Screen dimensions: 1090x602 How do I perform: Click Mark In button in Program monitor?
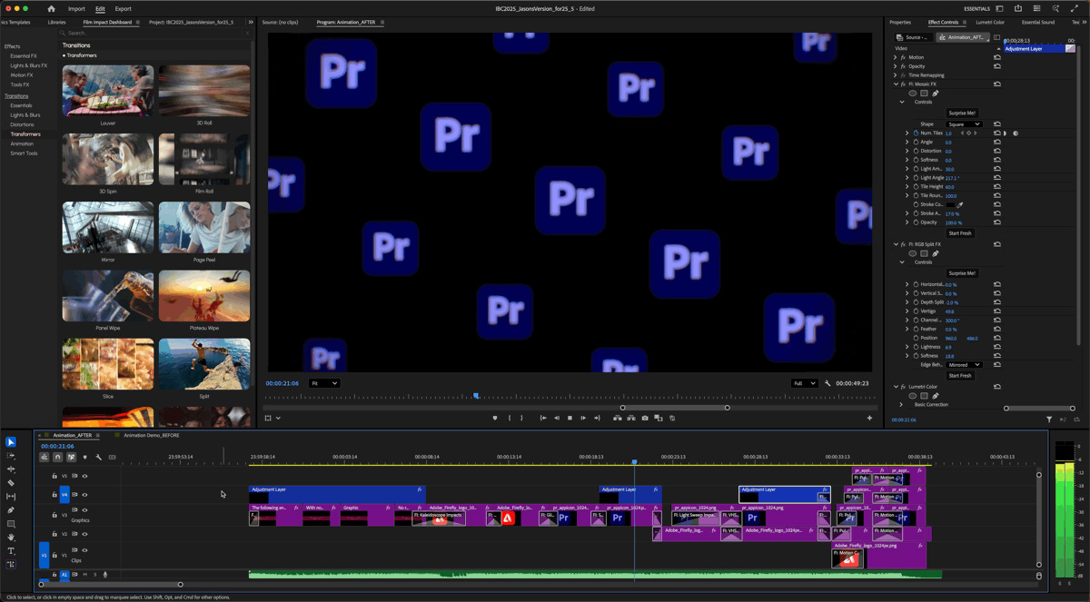[510, 418]
